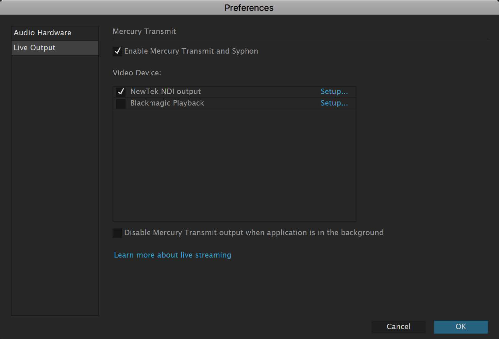Viewport: 499px width, 339px height.
Task: Click the Disable Mercury Transmit output label text
Action: click(x=254, y=233)
